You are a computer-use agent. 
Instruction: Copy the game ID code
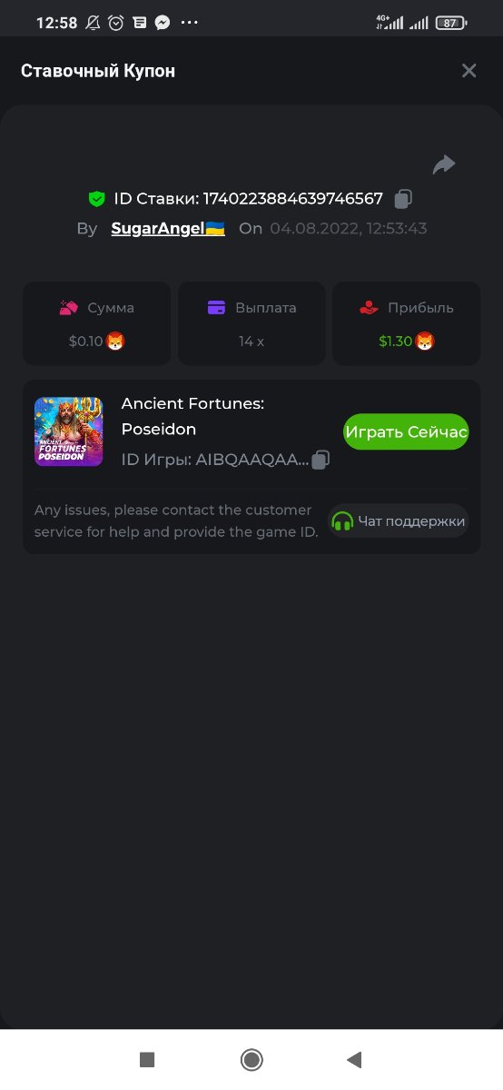[321, 460]
